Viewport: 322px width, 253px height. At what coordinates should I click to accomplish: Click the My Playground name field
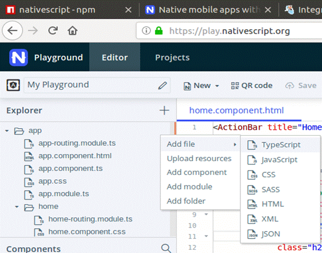coord(97,85)
